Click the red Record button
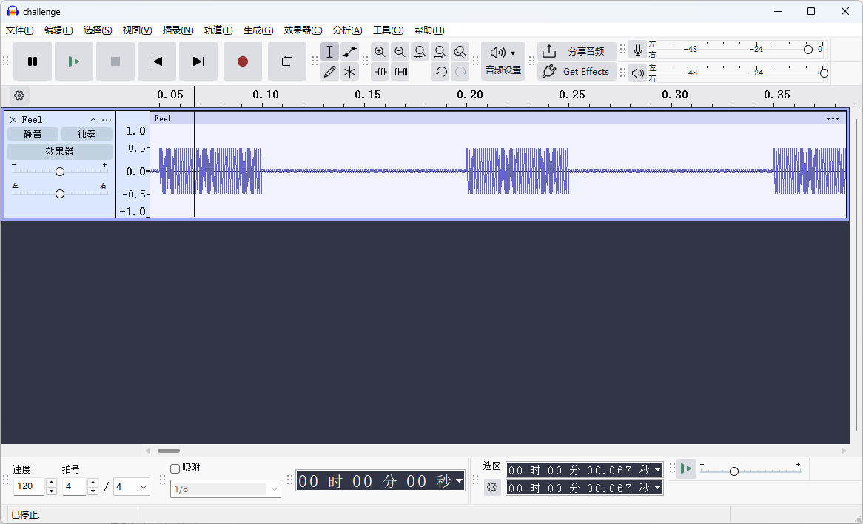863x524 pixels. pos(243,61)
